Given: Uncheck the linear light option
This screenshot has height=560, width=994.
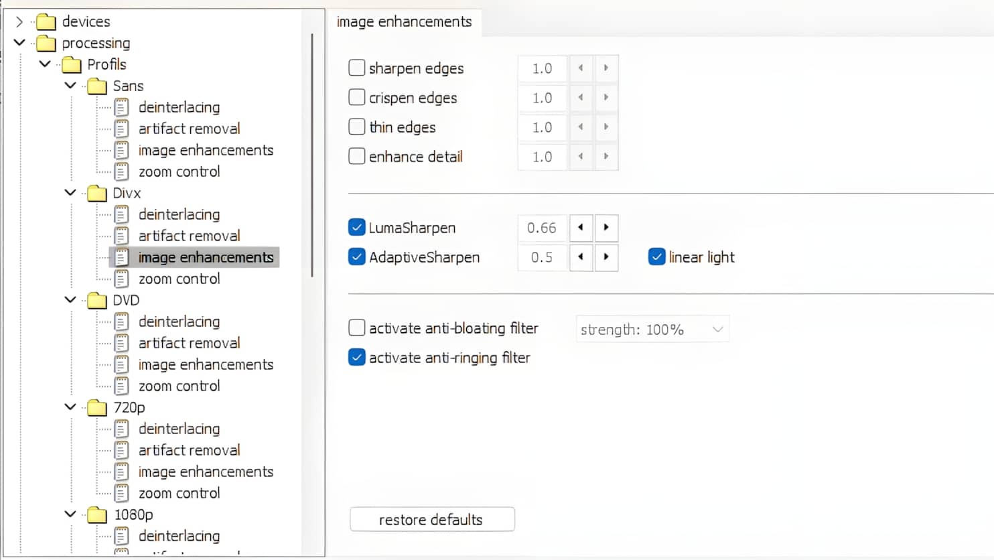Looking at the screenshot, I should point(656,257).
